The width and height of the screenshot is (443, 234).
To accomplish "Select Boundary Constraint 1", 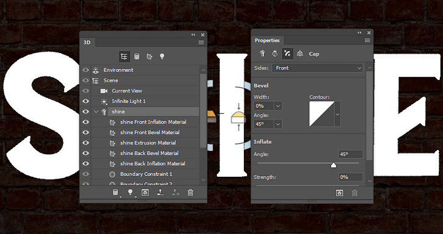I will pos(145,174).
